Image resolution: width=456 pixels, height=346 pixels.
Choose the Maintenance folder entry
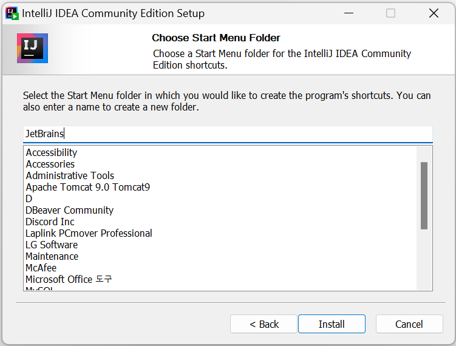(x=52, y=256)
